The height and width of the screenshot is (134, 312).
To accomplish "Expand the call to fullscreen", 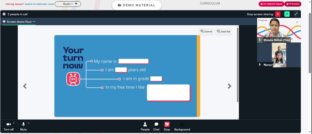I will point(296,14).
